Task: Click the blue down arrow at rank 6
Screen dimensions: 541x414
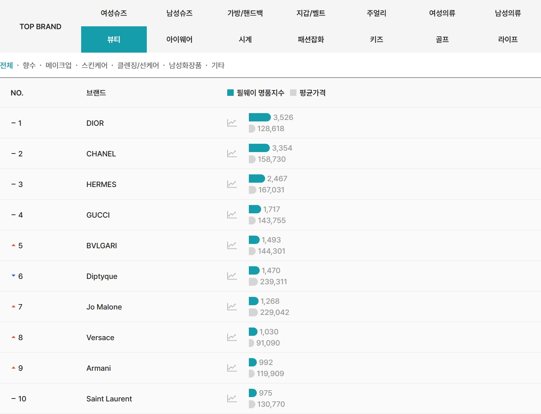Action: pyautogui.click(x=13, y=276)
